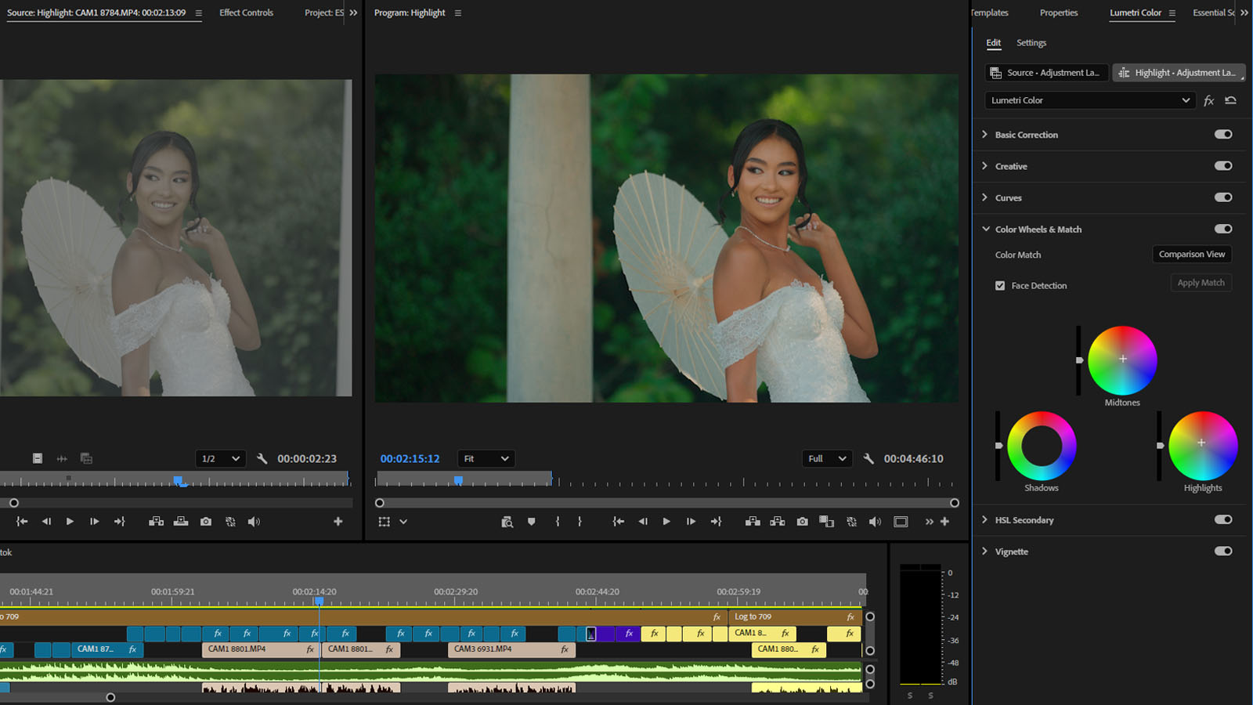This screenshot has width=1253, height=705.
Task: Select Settings tab in Lumetri panel
Action: pyautogui.click(x=1031, y=43)
